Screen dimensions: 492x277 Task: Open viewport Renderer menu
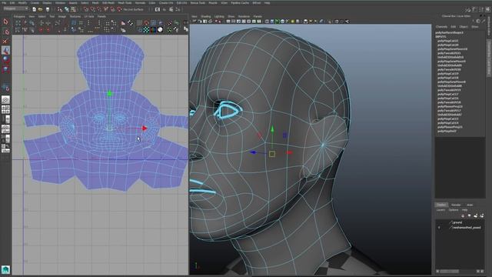pos(244,16)
